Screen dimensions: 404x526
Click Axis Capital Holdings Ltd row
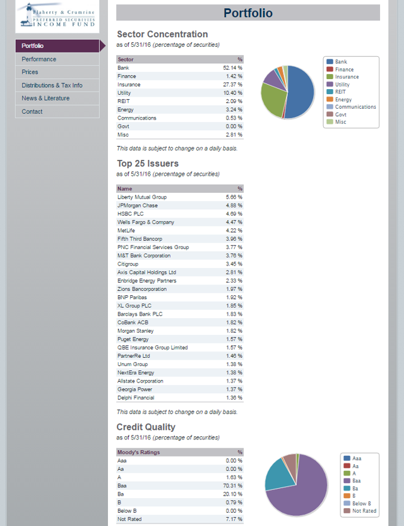click(x=180, y=272)
